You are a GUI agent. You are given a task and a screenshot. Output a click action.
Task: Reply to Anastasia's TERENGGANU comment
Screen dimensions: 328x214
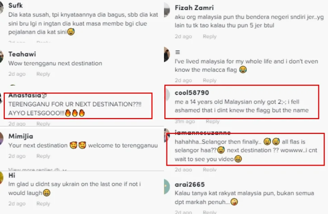pos(43,124)
